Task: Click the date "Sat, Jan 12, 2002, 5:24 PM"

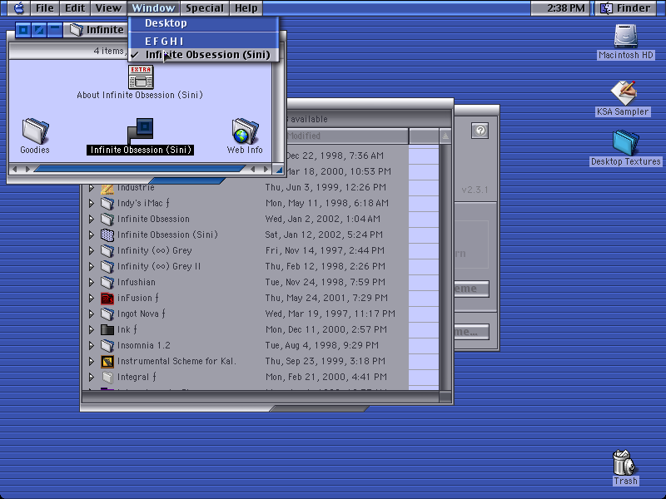Action: tap(324, 235)
